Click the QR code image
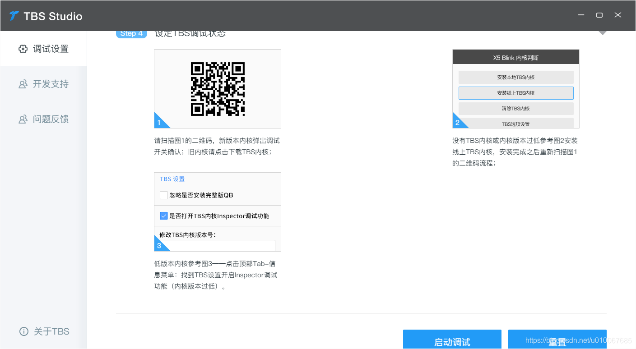The height and width of the screenshot is (349, 636). tap(218, 89)
